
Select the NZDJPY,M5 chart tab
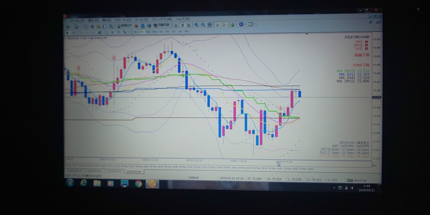134,172
